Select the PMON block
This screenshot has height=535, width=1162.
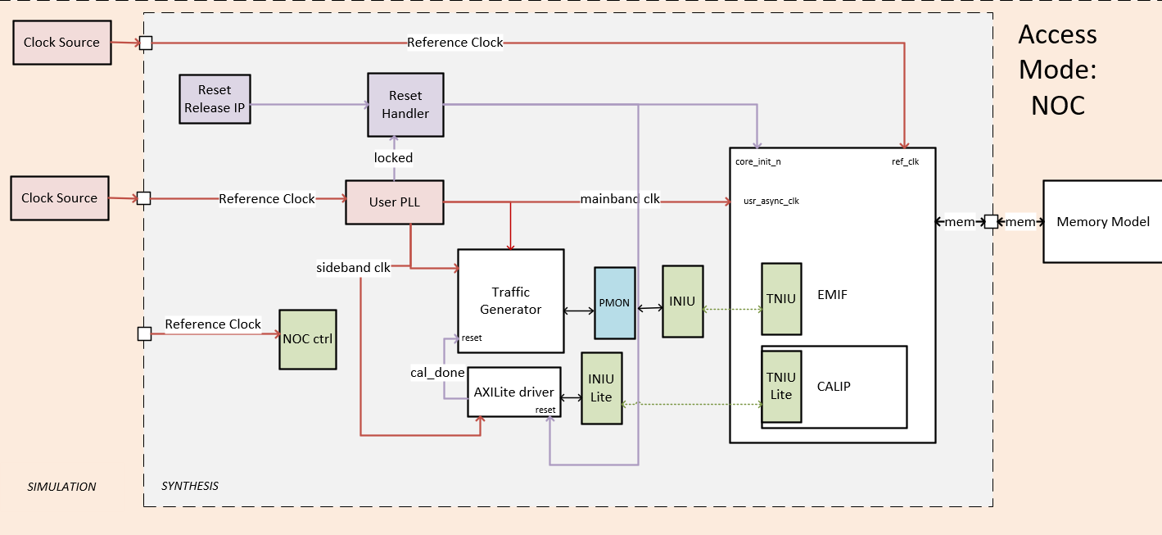613,302
